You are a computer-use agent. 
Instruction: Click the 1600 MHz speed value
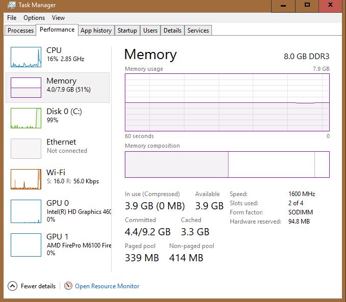tap(302, 194)
